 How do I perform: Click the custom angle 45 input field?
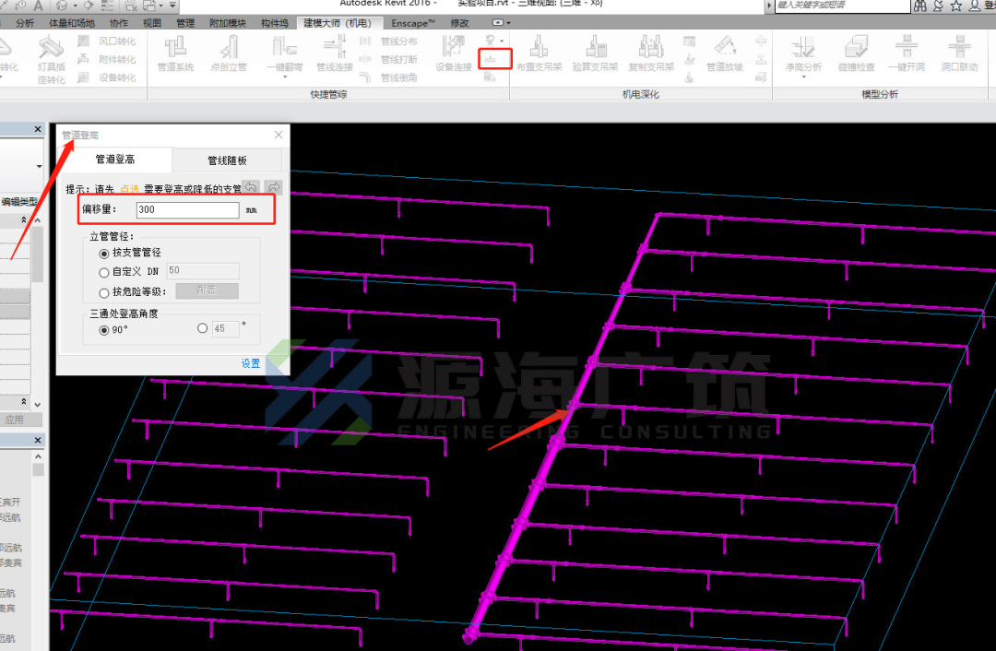pos(225,328)
